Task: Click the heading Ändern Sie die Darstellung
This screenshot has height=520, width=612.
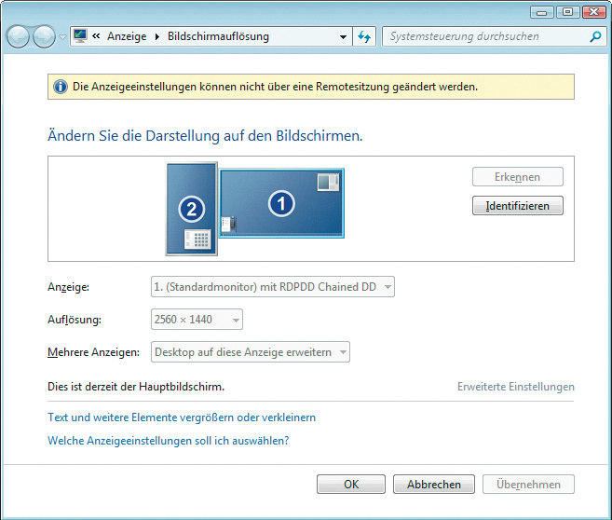Action: click(205, 136)
